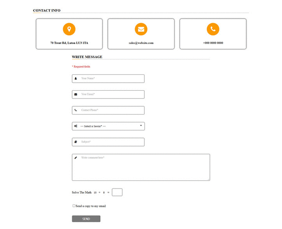Click the book icon in subject field
This screenshot has height=229, width=282.
point(76,142)
